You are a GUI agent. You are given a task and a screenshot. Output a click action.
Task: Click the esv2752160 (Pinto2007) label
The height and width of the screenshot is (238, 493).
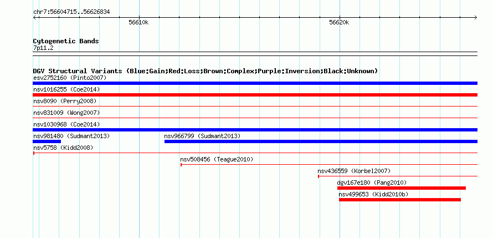tap(70, 78)
